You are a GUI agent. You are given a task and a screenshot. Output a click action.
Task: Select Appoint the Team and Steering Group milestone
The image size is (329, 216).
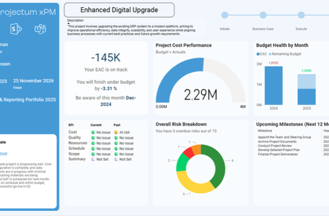pyautogui.click(x=284, y=137)
